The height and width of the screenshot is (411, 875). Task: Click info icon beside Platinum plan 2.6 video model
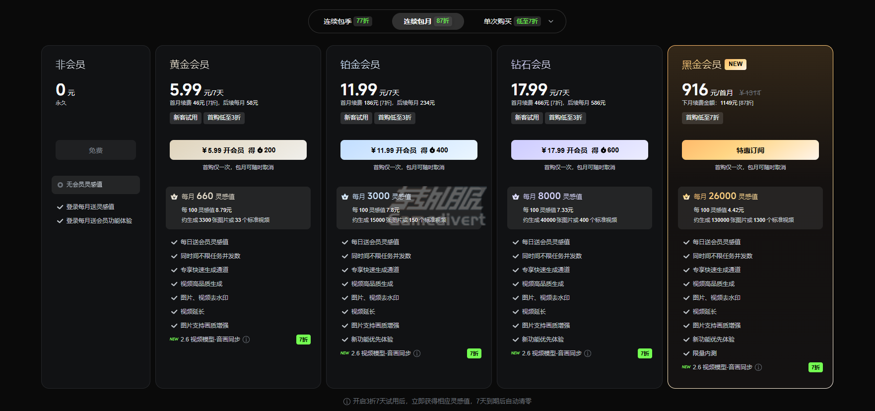coord(417,353)
